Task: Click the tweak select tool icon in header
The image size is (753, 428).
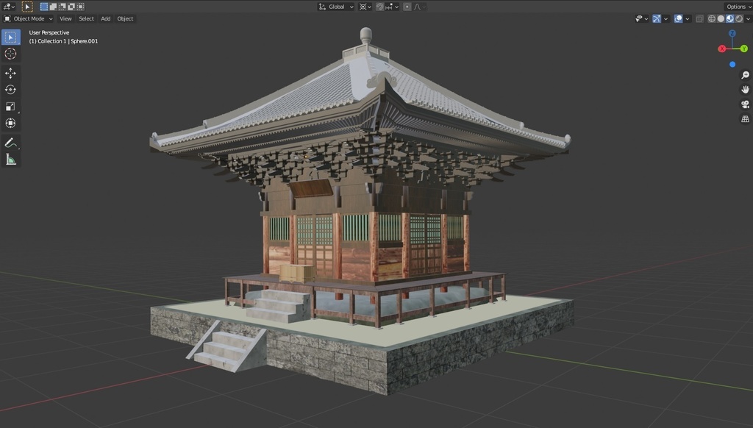Action: (27, 7)
